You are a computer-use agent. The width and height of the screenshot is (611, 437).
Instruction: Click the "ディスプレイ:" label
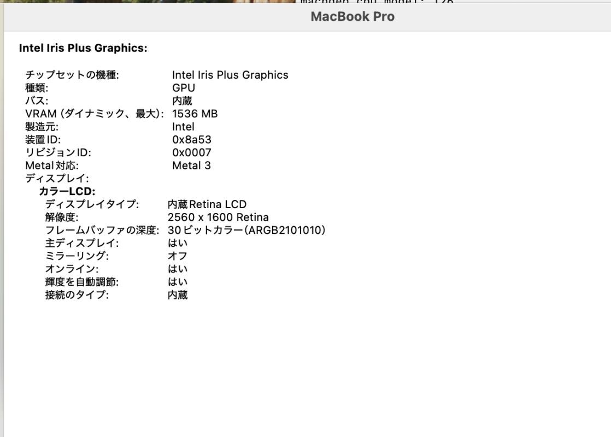coord(57,179)
